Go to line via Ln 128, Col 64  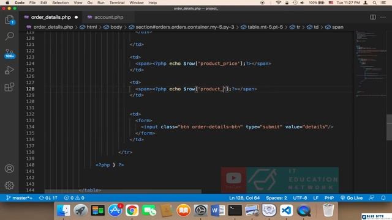(244, 198)
